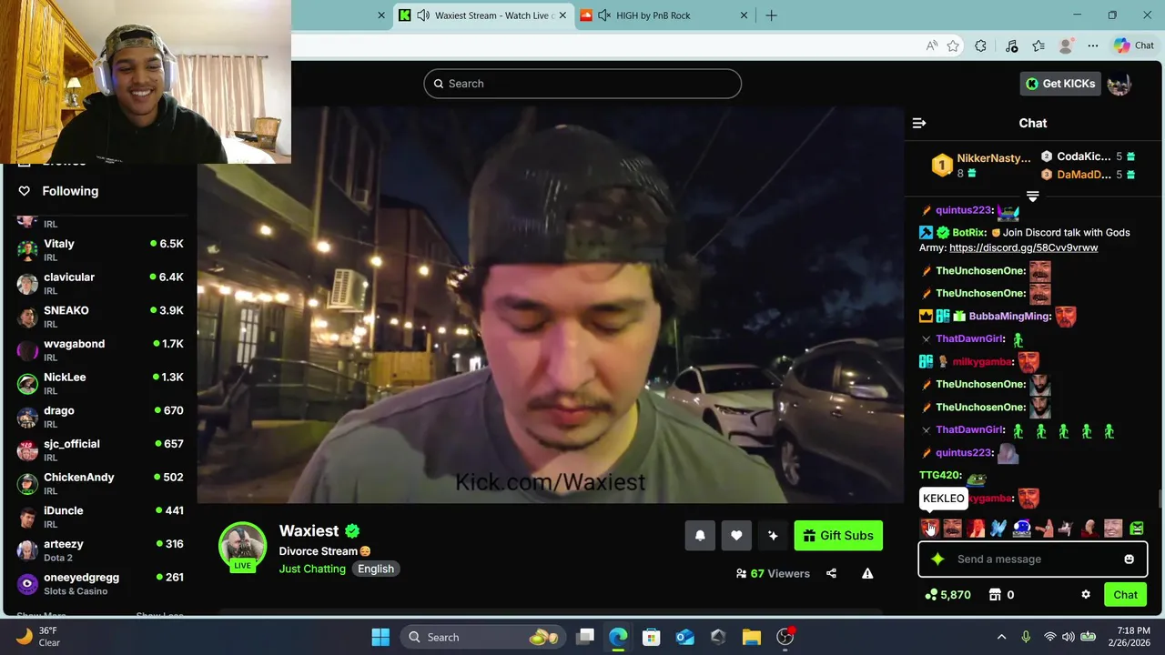The height and width of the screenshot is (655, 1165).
Task: Open Windows Start menu
Action: [380, 637]
